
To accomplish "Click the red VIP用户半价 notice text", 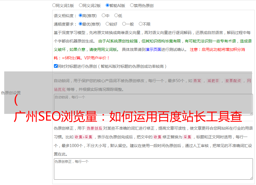I will pyautogui.click(x=97, y=58).
